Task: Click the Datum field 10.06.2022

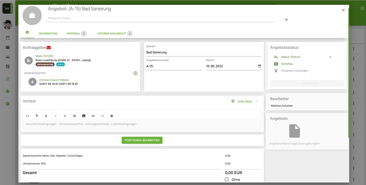Action: (233, 66)
